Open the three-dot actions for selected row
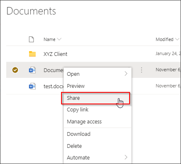The image size is (181, 164). (x=142, y=70)
